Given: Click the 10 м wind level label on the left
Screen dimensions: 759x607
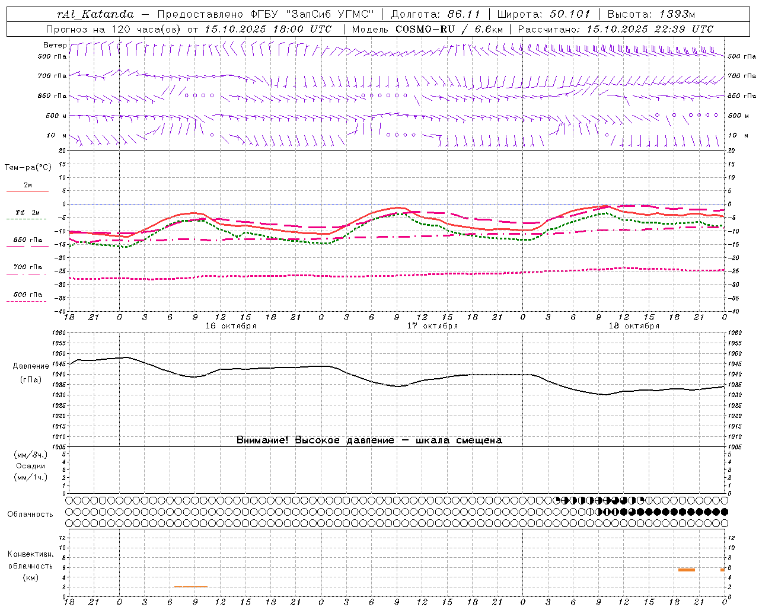Looking at the screenshot, I should tap(56, 135).
